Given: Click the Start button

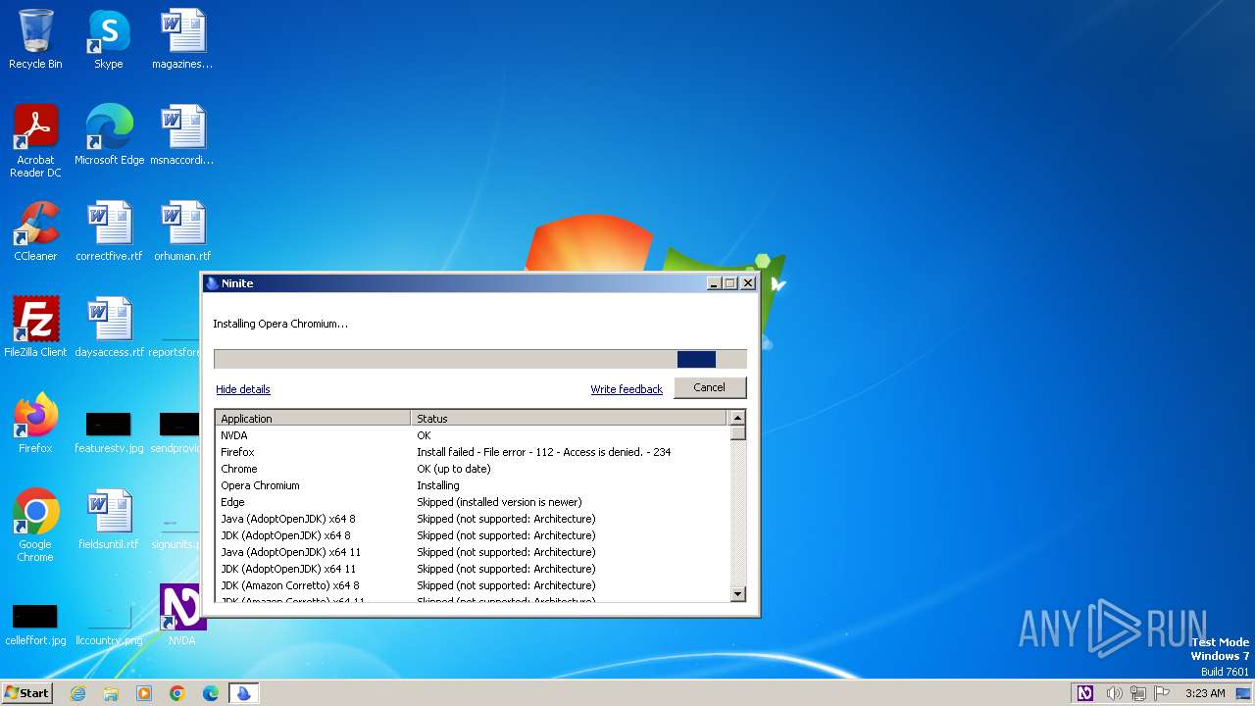Looking at the screenshot, I should pyautogui.click(x=26, y=693).
